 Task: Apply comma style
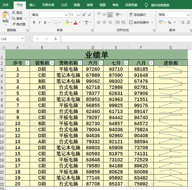pyautogui.click(x=175, y=22)
